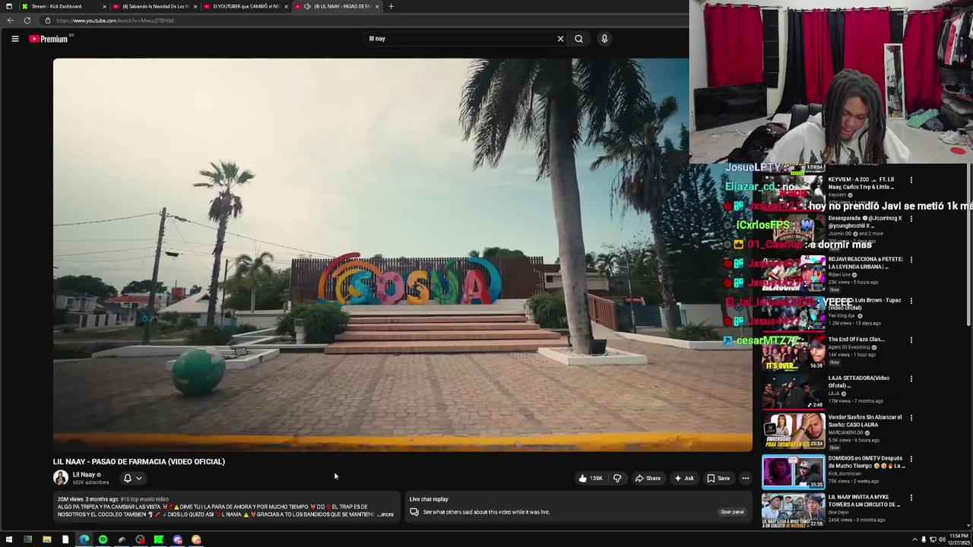
Task: Open Microsoft Edge on the taskbar
Action: coord(84,539)
